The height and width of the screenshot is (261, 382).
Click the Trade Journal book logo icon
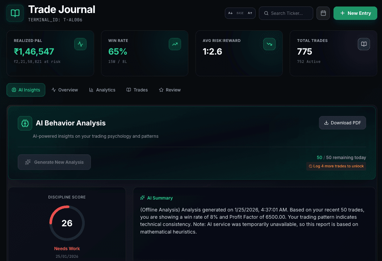pyautogui.click(x=14, y=13)
